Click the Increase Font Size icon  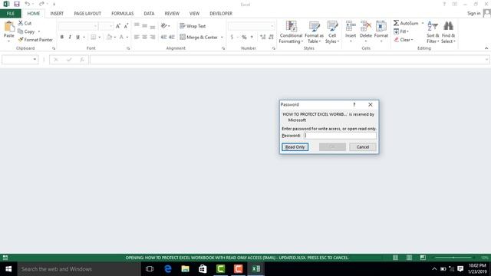[x=117, y=26]
